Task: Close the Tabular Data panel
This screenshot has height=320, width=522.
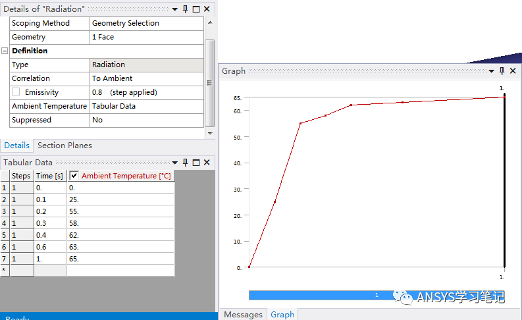Action: point(207,163)
